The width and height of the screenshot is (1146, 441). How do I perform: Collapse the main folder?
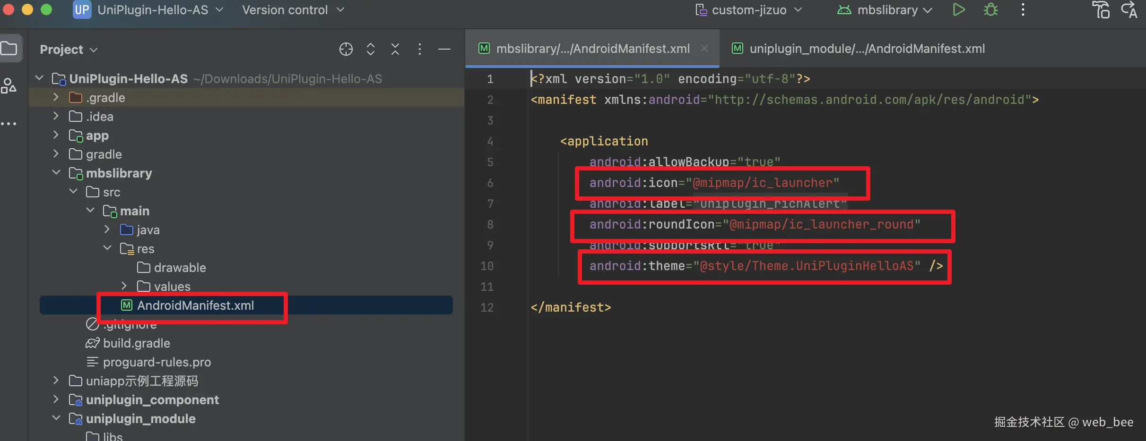[x=90, y=211]
